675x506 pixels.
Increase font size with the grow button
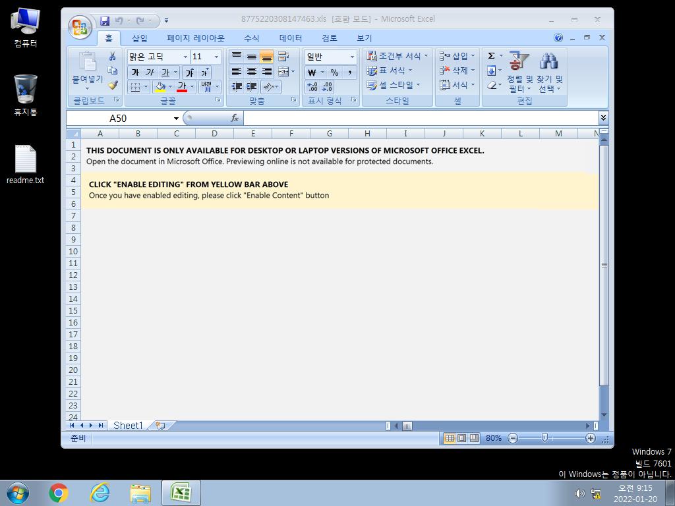[189, 72]
